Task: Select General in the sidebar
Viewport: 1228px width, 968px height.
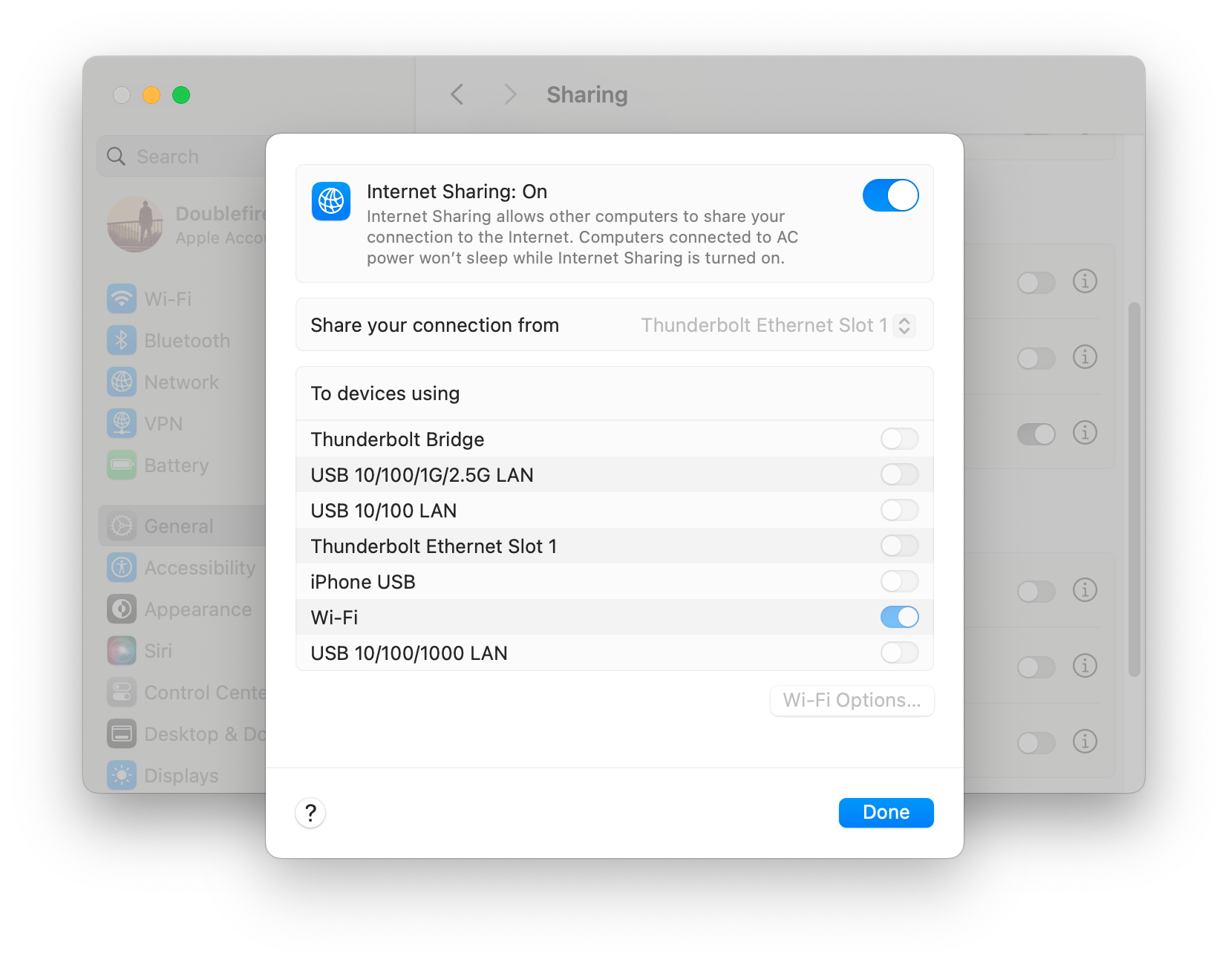Action: tap(179, 526)
